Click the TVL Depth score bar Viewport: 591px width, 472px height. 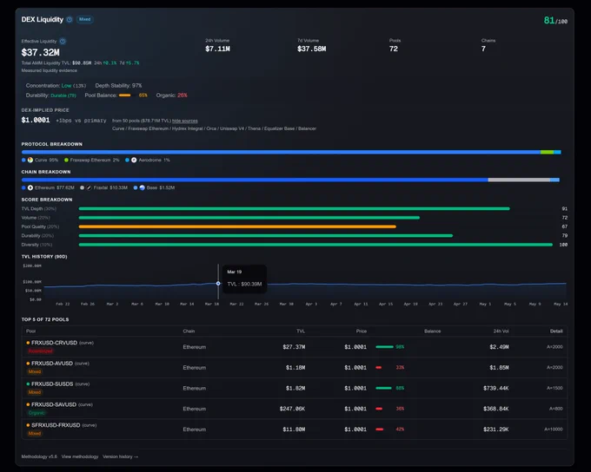pos(294,208)
